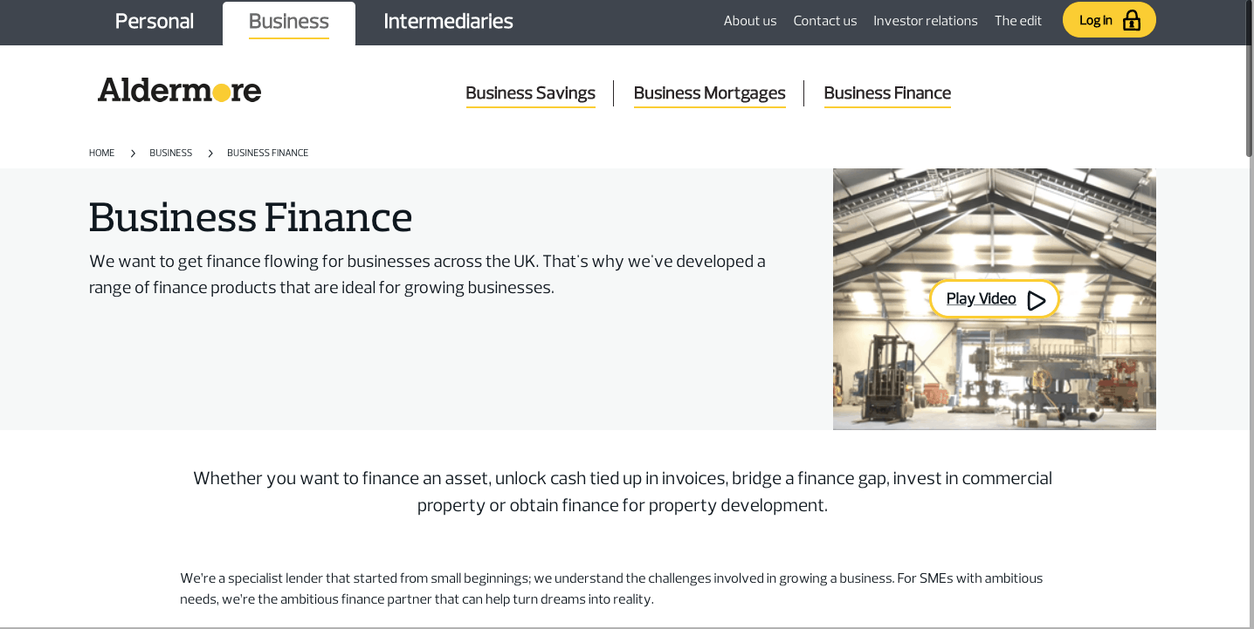Open the Business Finance navigation menu
This screenshot has height=629, width=1254.
point(887,93)
